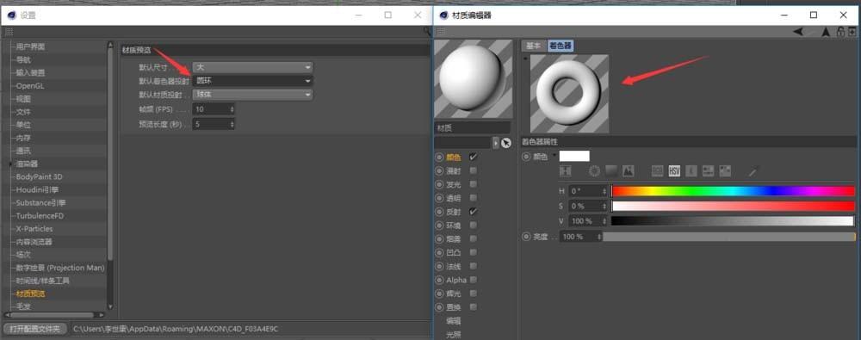
Task: Select the Kelvin temperature mode icon
Action: [691, 171]
